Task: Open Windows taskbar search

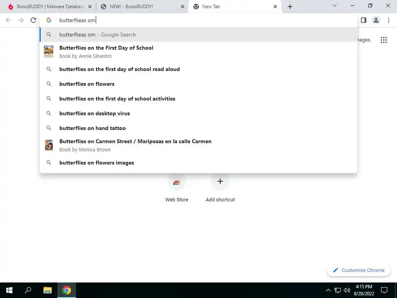Action: (x=28, y=290)
